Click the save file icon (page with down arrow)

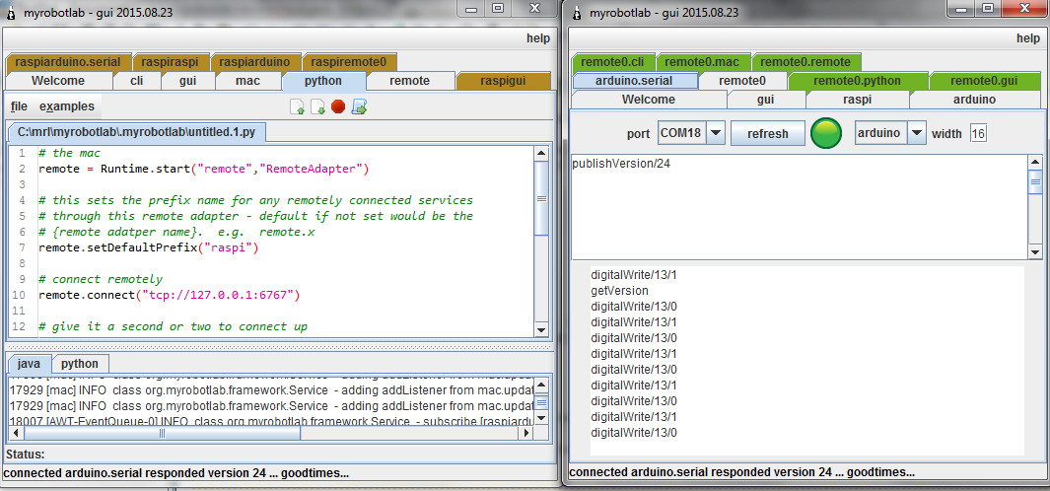click(318, 106)
